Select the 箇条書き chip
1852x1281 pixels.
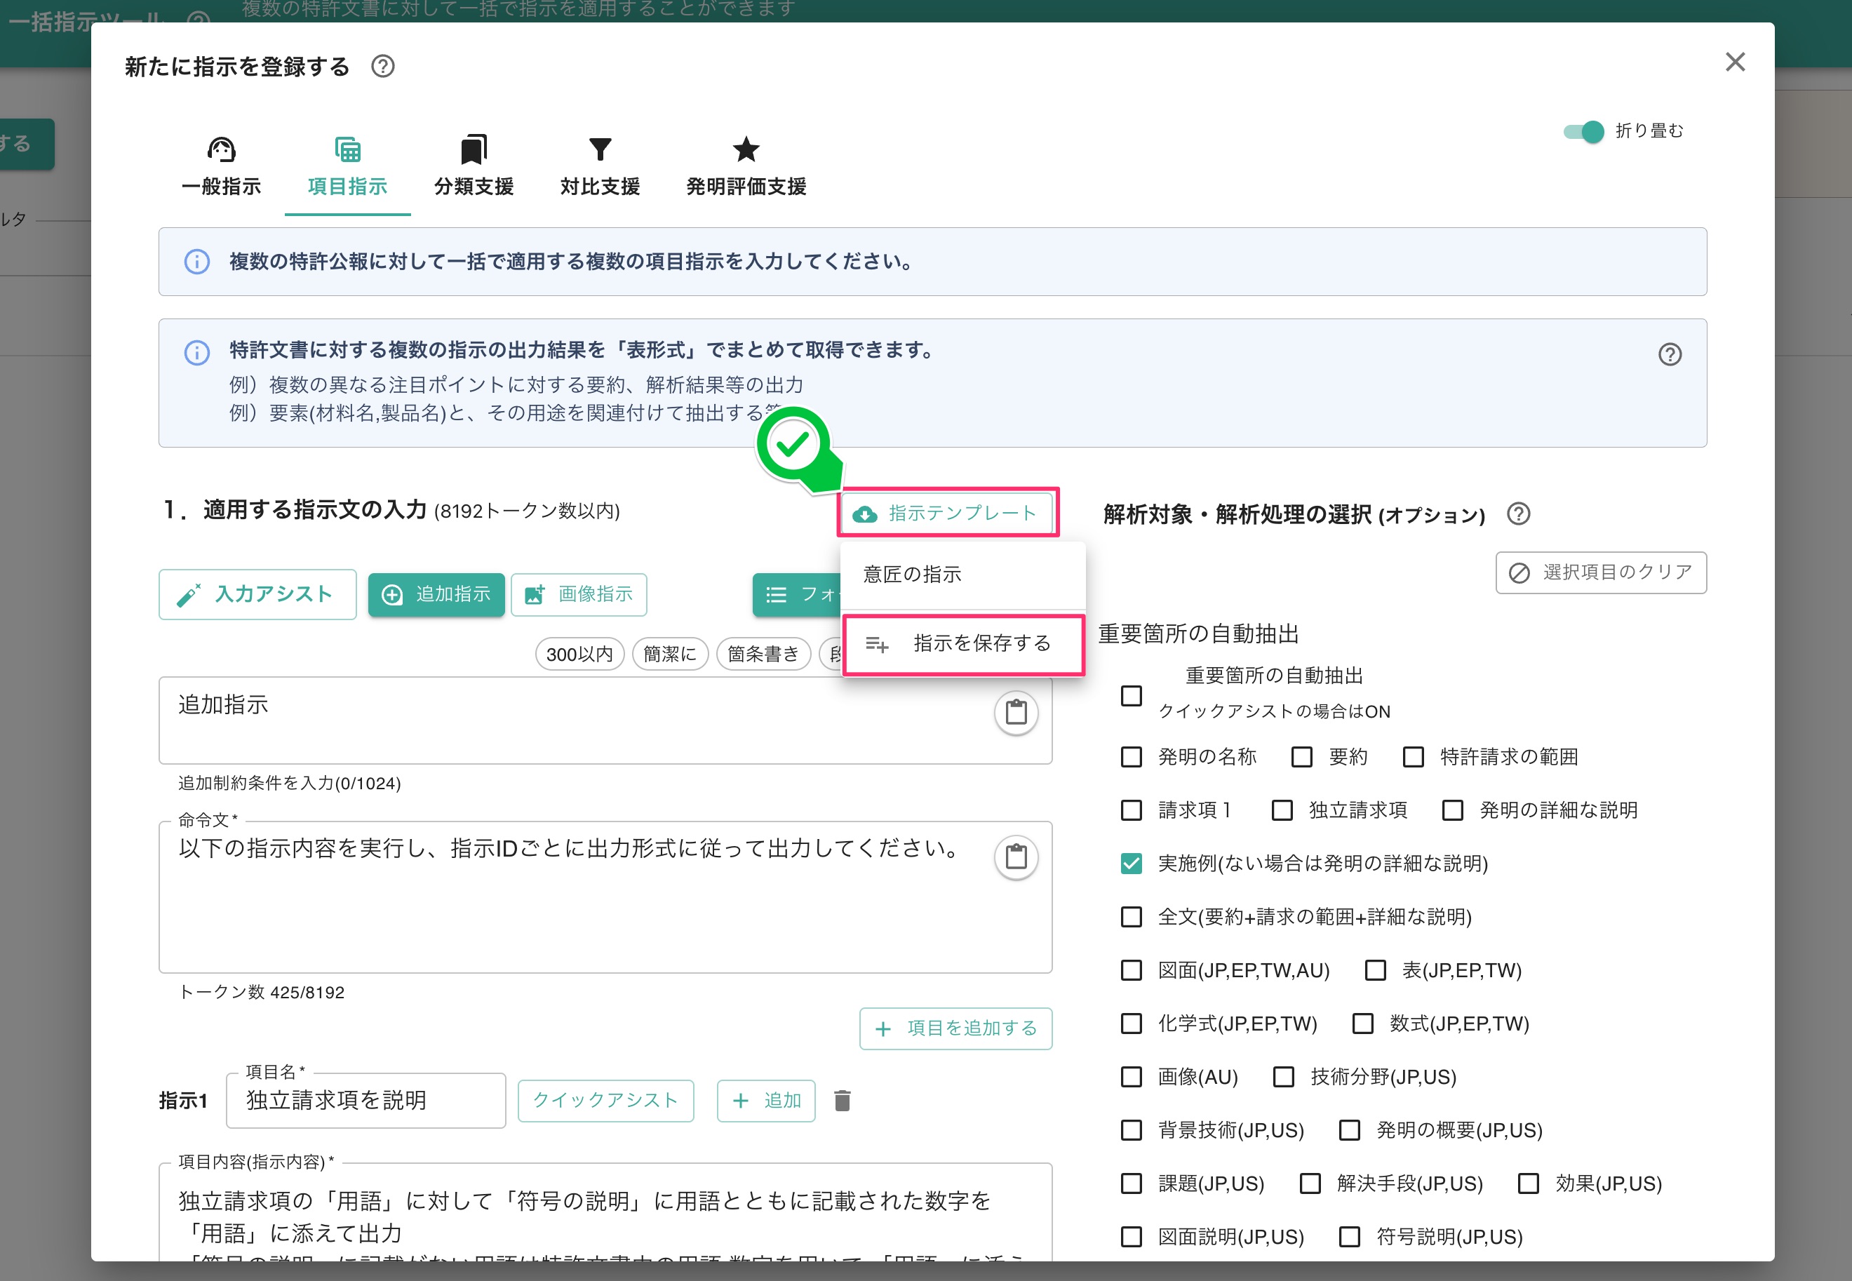(763, 654)
